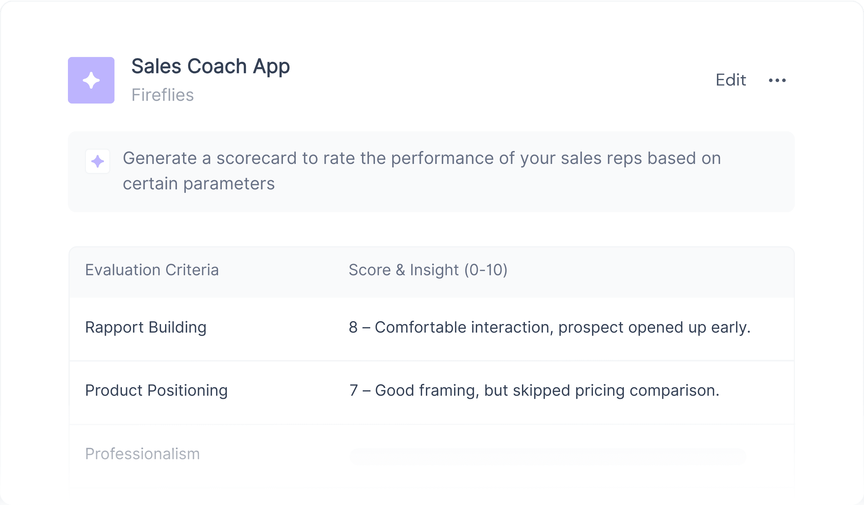Click the Edit button
Screen dimensions: 864x505
731,80
